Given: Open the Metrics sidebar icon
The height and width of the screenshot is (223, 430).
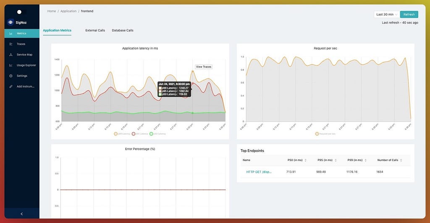Looking at the screenshot, I should pos(11,34).
